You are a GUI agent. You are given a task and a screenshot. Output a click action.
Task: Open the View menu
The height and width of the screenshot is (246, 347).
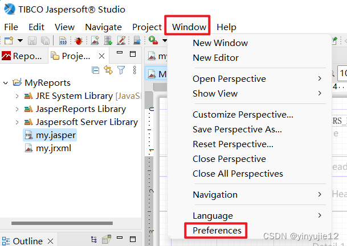tap(64, 27)
